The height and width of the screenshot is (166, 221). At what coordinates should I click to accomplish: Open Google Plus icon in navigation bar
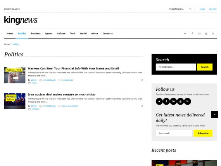click(x=199, y=34)
